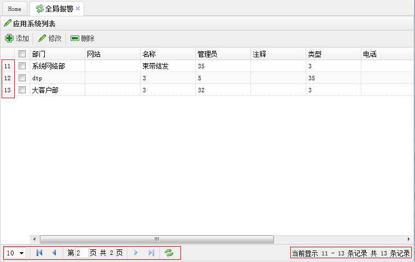The width and height of the screenshot is (415, 262).
Task: Check the row 系统网络部 checkbox
Action: tap(22, 65)
